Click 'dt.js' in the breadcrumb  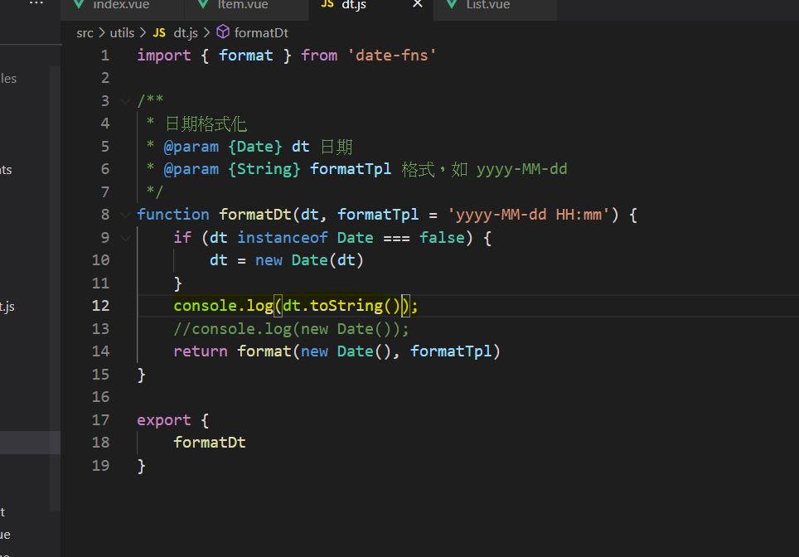point(186,33)
